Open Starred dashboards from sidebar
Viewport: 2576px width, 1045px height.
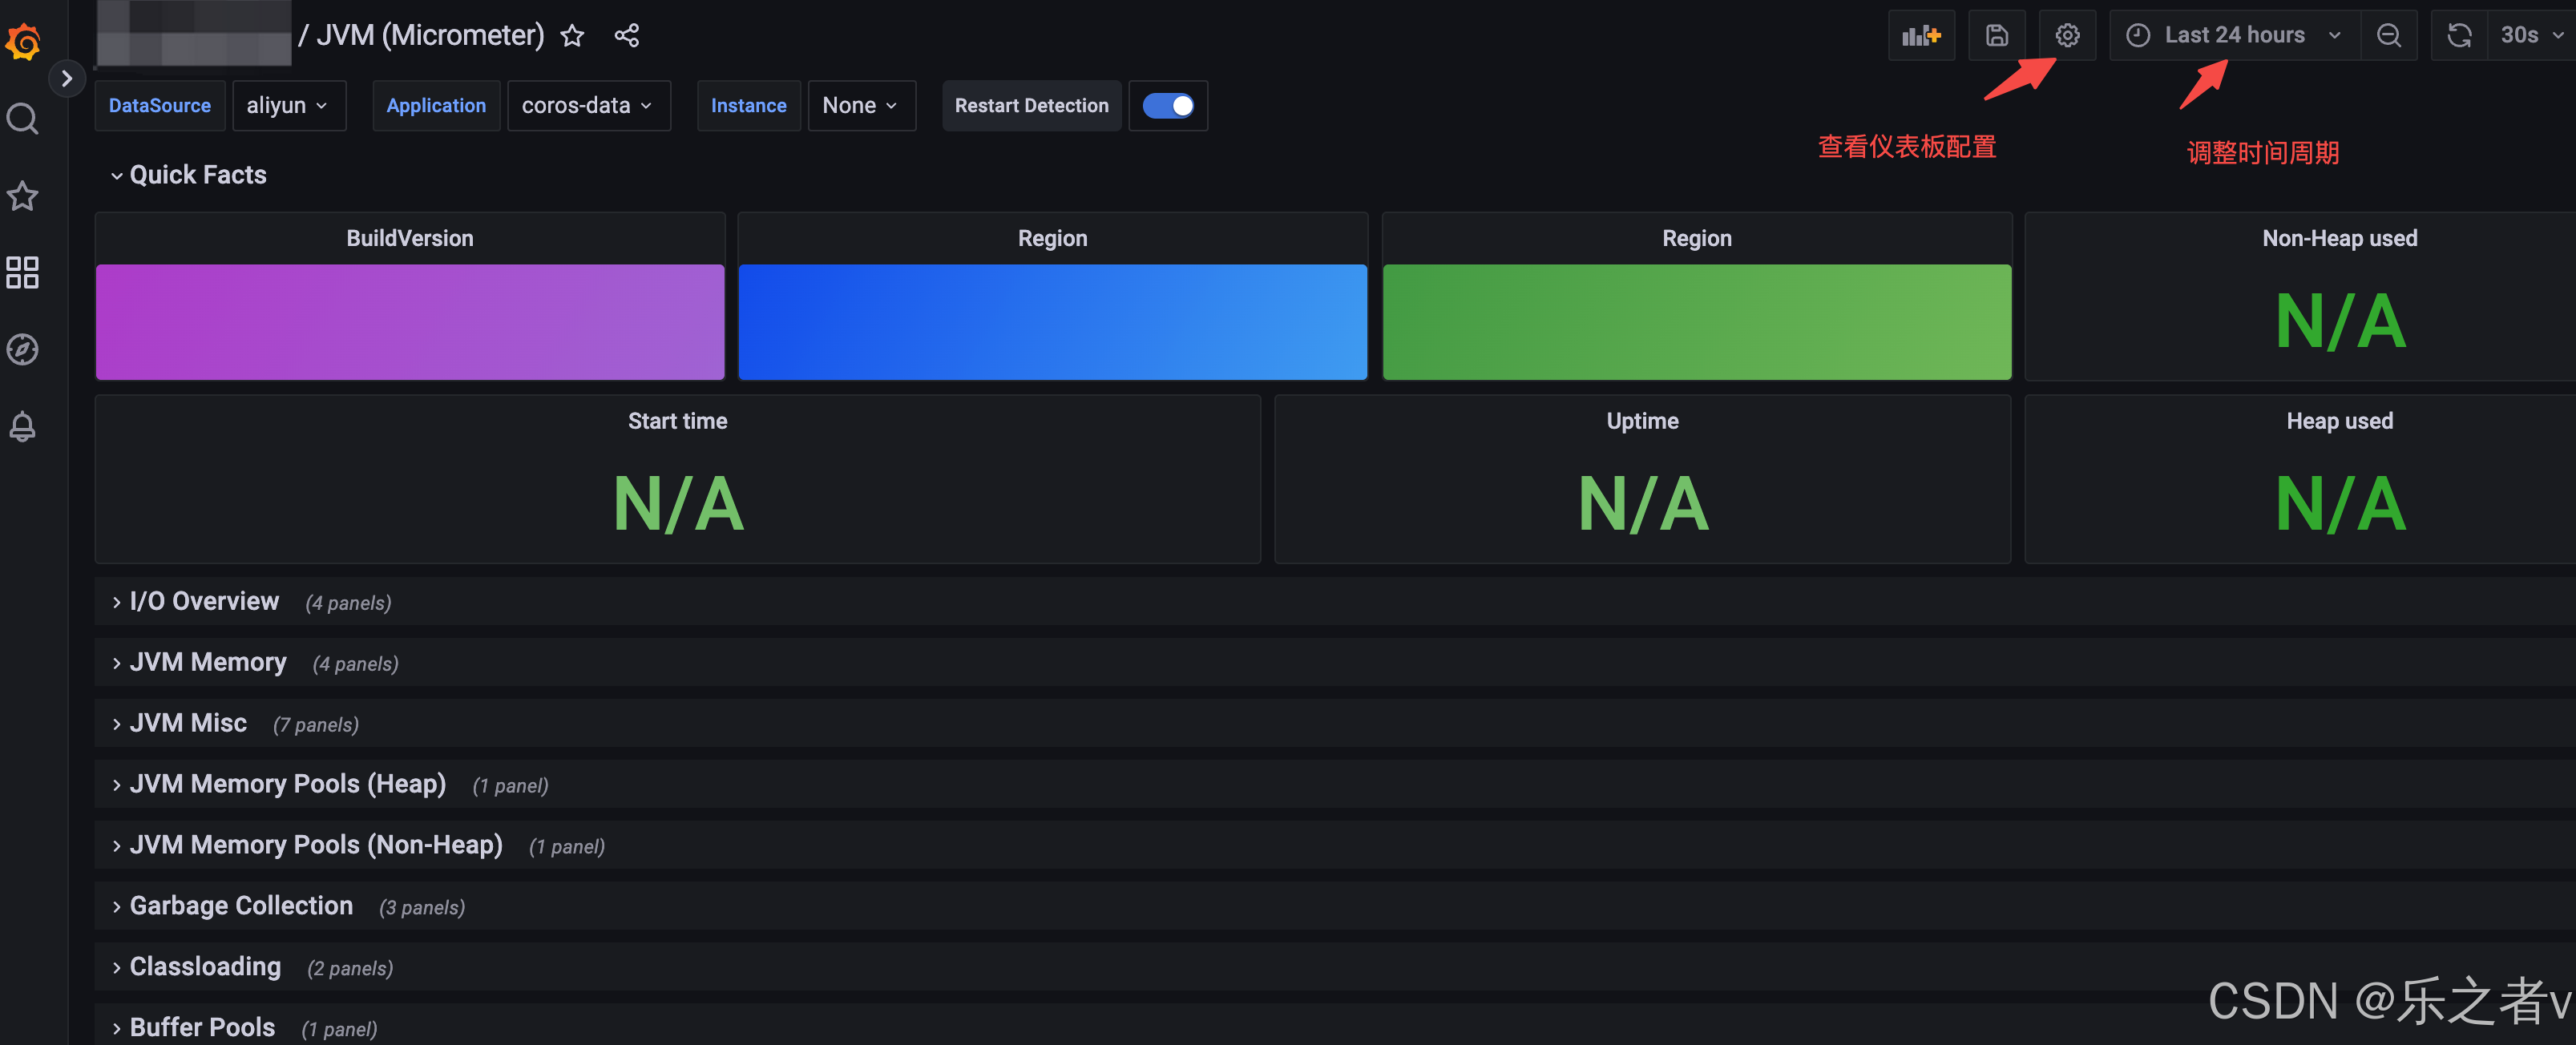click(x=23, y=196)
